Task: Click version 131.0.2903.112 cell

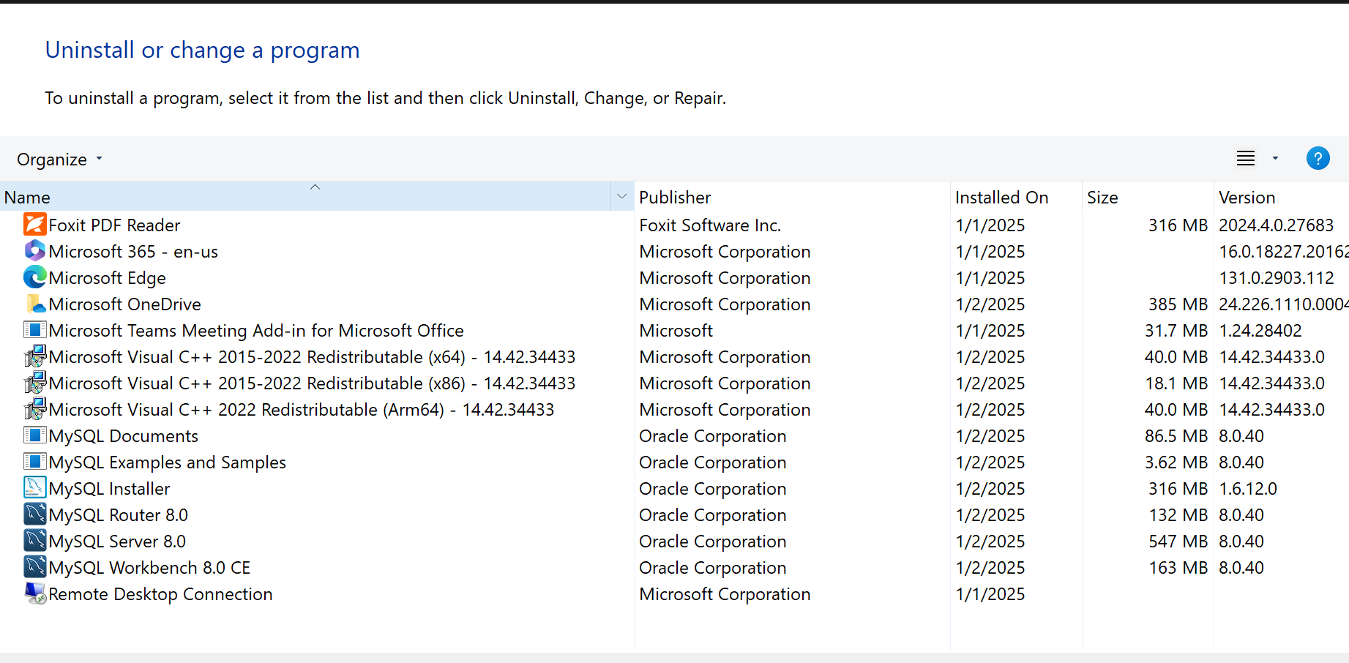Action: pos(1277,278)
